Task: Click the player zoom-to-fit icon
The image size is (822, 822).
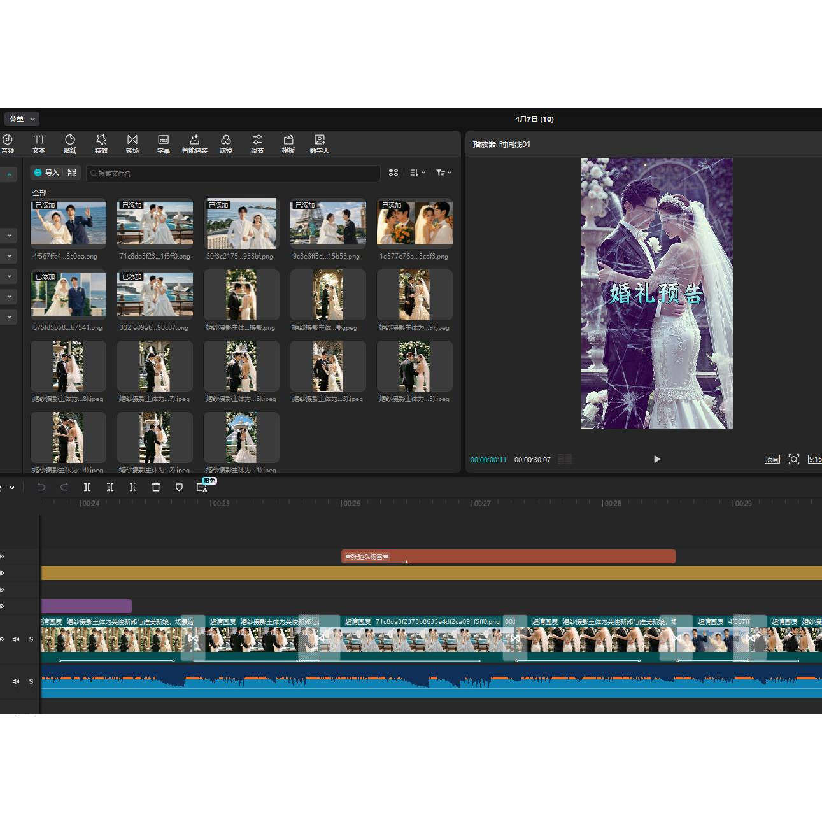Action: pyautogui.click(x=794, y=459)
